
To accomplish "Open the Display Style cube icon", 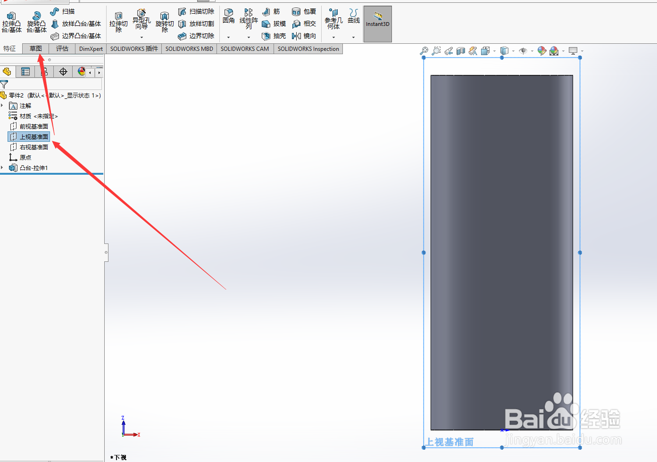I will (504, 51).
